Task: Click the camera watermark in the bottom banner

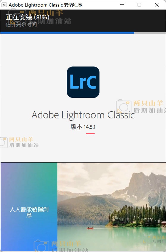Action: pyautogui.click(x=42, y=245)
